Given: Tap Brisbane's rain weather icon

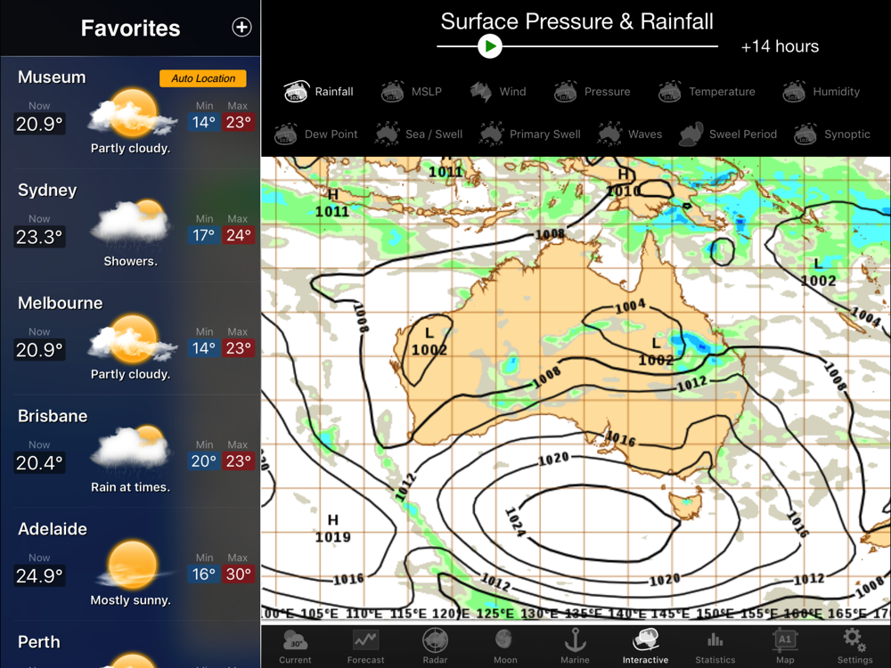Looking at the screenshot, I should pos(131,450).
